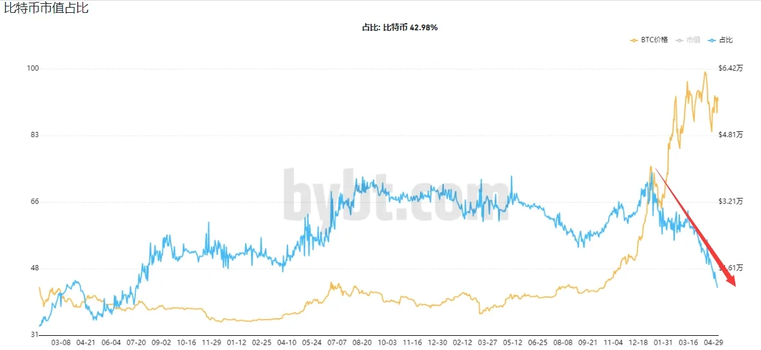Click the $6.42万 right axis label
The height and width of the screenshot is (350, 761).
point(730,69)
